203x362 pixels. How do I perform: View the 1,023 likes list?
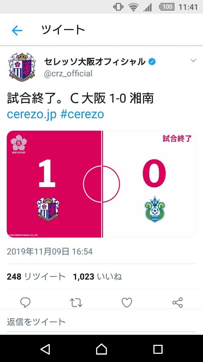pyautogui.click(x=97, y=276)
